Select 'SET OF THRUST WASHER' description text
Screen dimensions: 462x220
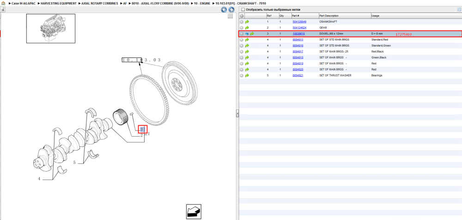(x=335, y=75)
